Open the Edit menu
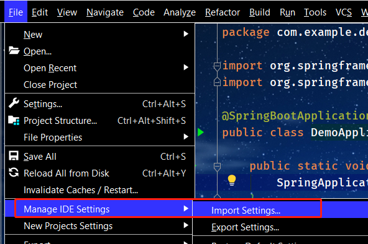The width and height of the screenshot is (368, 244). [x=40, y=12]
